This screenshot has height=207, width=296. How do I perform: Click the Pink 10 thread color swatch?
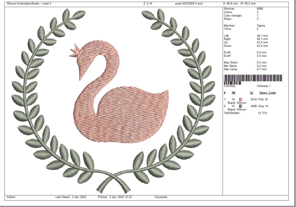(240, 100)
